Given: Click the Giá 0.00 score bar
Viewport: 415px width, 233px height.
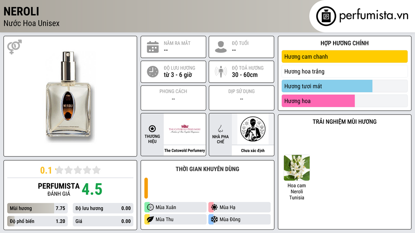Looking at the screenshot, I should point(103,221).
